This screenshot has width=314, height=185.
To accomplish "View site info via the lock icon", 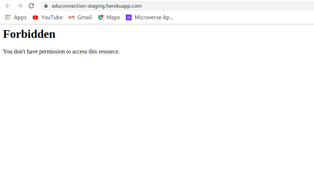I will 46,6.
